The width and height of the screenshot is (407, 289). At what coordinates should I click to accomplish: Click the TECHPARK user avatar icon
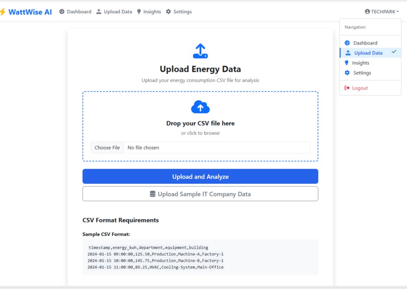tap(367, 12)
